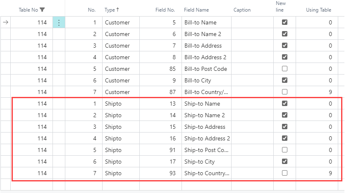Open the Field Name column header menu

click(197, 10)
